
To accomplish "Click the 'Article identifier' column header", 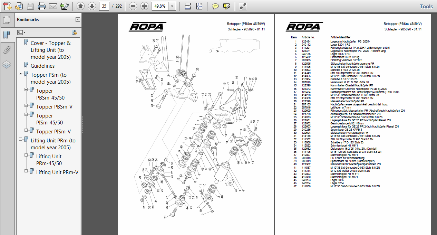I will (x=340, y=37).
